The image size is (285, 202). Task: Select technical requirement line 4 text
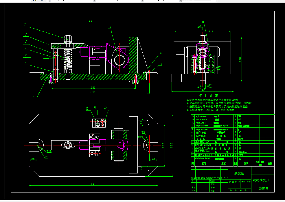click(x=211, y=110)
